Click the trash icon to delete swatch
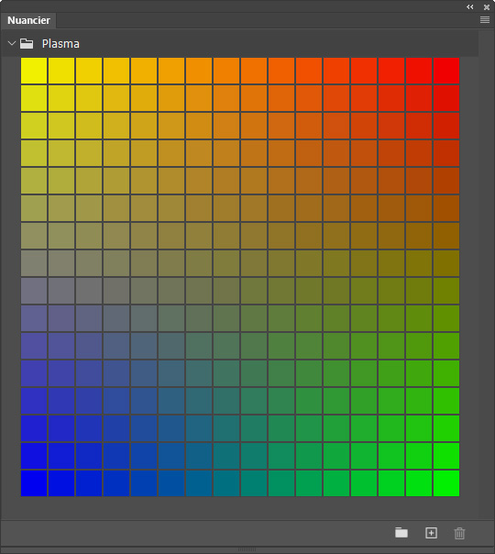495x554 pixels. pyautogui.click(x=459, y=533)
